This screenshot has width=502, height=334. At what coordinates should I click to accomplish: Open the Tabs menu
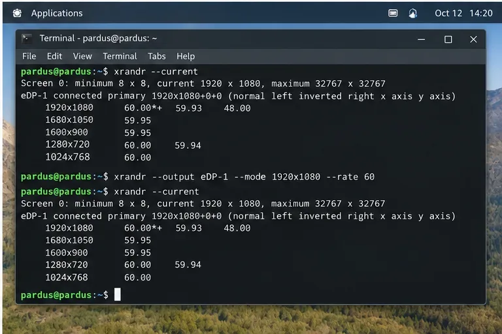tap(157, 56)
